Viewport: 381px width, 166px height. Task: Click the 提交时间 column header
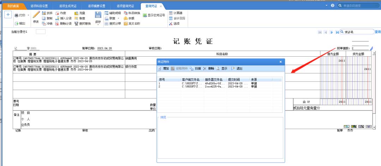click(x=238, y=79)
